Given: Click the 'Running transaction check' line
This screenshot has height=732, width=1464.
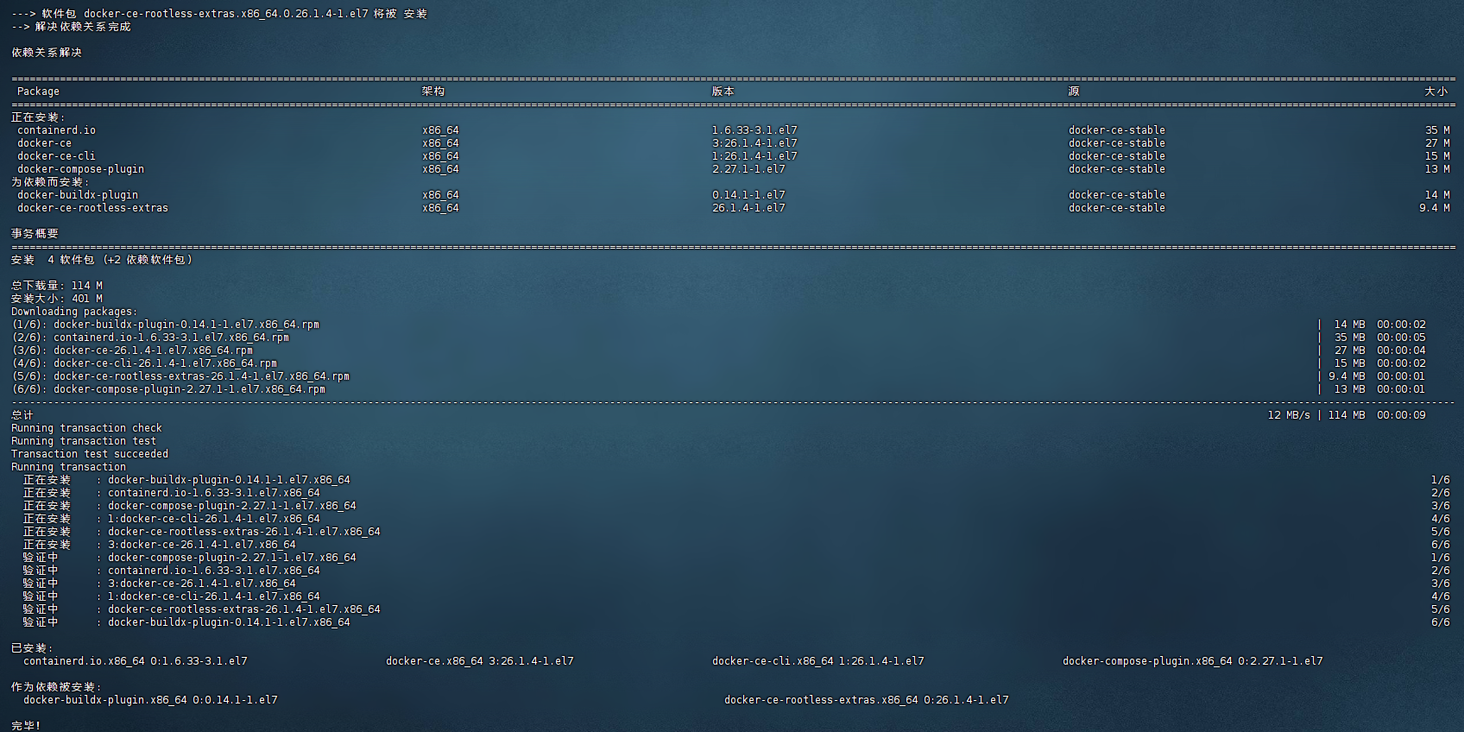Looking at the screenshot, I should click(x=86, y=428).
